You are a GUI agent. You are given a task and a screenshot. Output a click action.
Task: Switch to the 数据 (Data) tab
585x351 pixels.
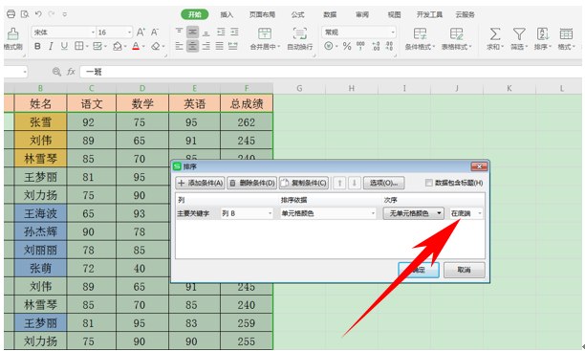(330, 14)
